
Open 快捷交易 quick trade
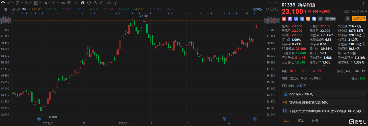coord(359,19)
